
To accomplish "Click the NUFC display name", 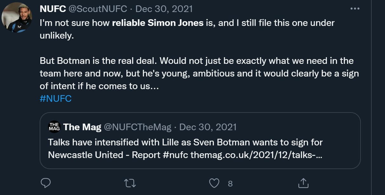I will [x=53, y=9].
